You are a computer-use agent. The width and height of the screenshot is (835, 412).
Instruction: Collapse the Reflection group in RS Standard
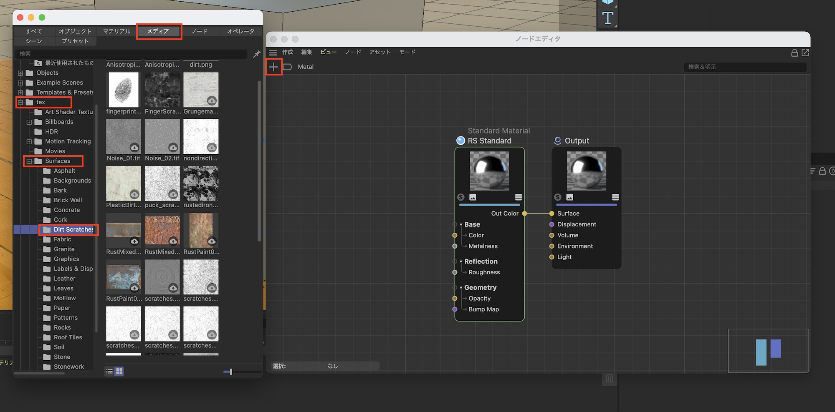tap(461, 261)
